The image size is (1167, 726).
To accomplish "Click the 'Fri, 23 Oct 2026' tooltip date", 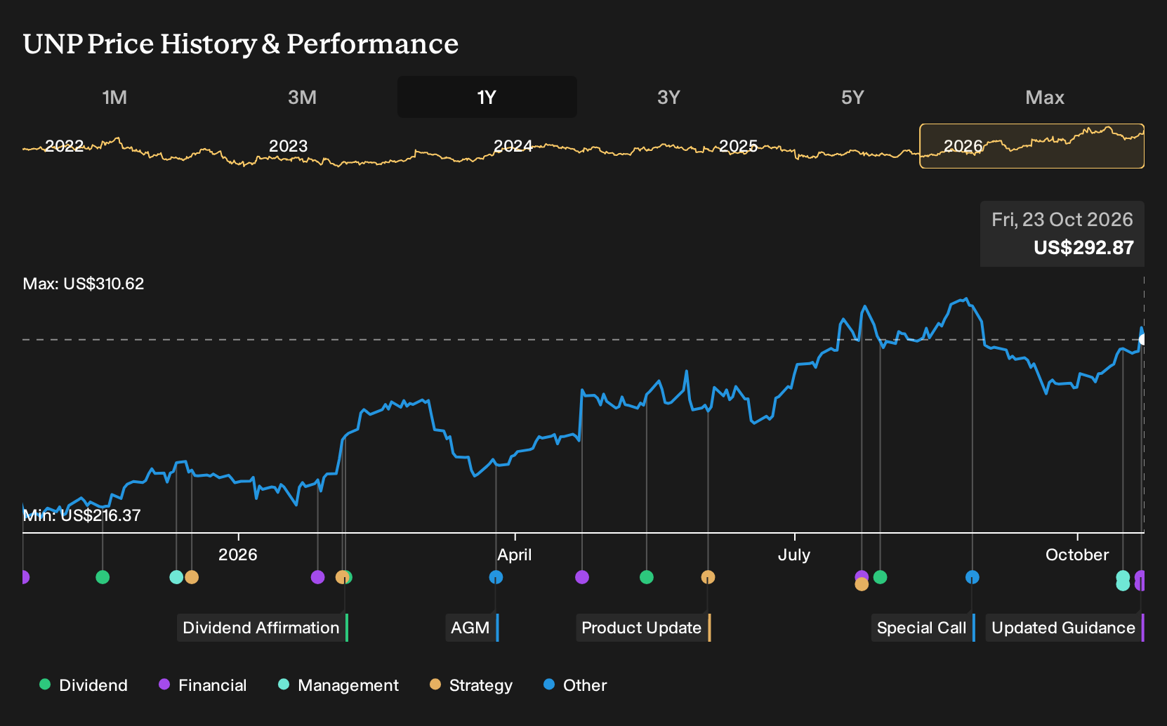I will (1062, 220).
